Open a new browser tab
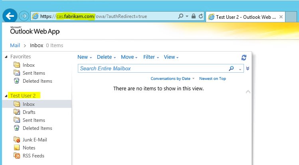299x165 pixels. click(x=291, y=17)
